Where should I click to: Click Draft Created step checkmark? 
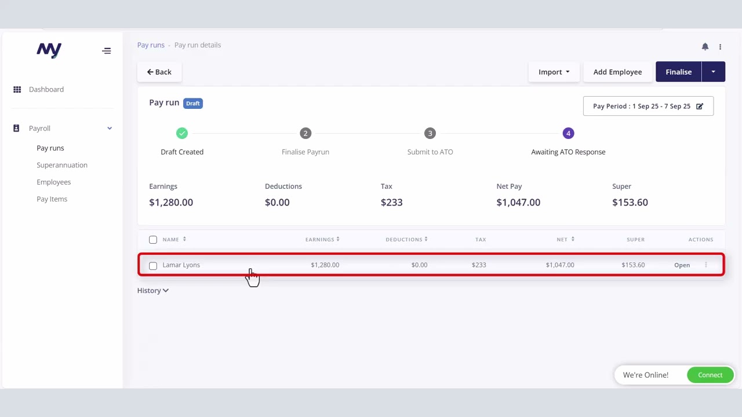[182, 133]
